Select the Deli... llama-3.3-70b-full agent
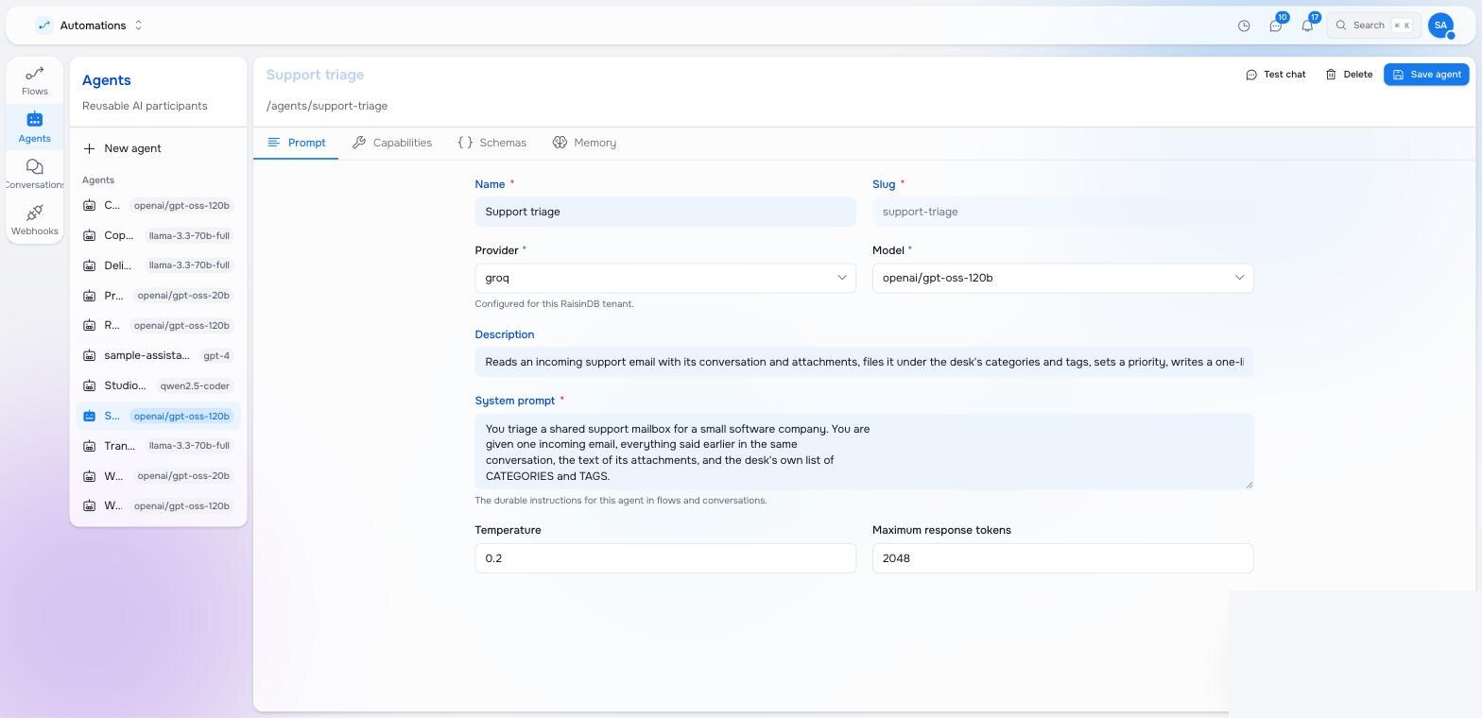This screenshot has height=718, width=1482. [158, 265]
